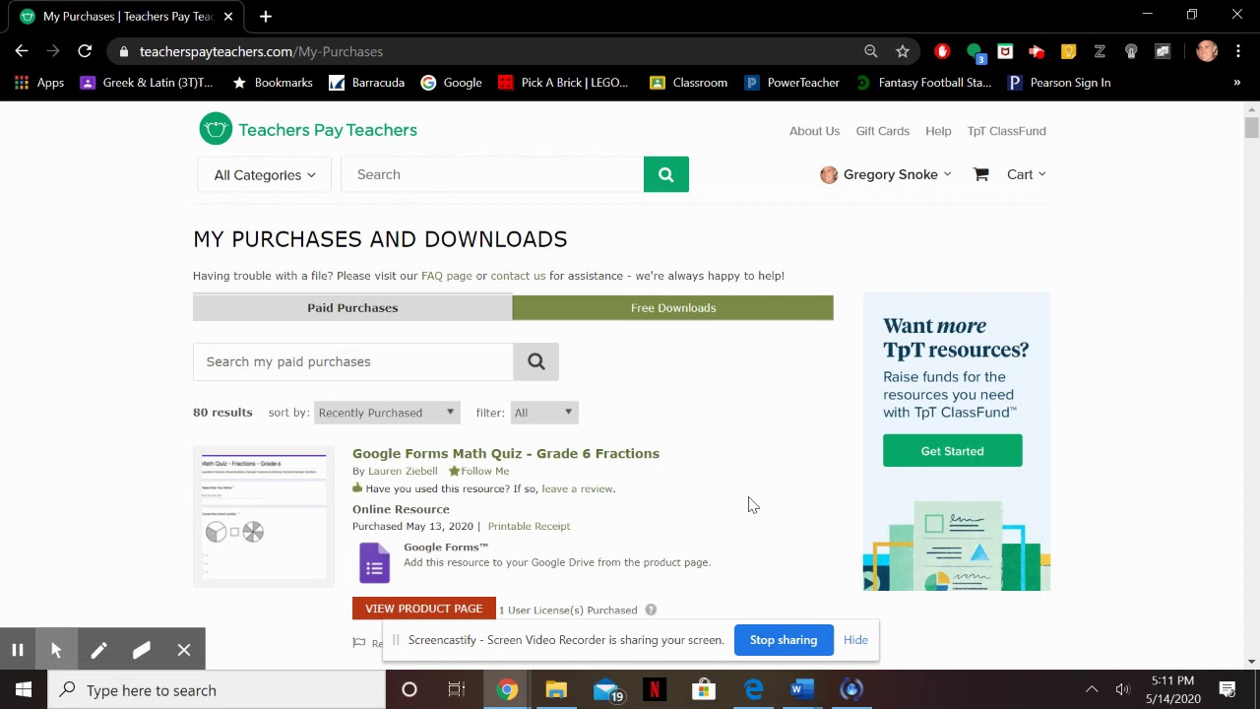Viewport: 1260px width, 709px height.
Task: Launch Netflix from the taskbar
Action: point(655,690)
